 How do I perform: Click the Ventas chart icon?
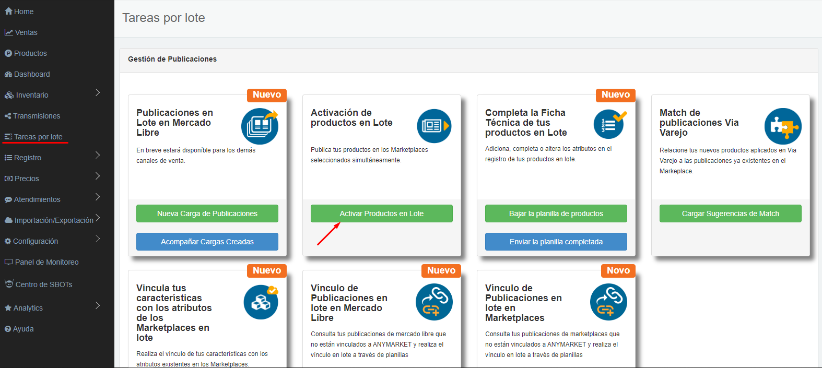[9, 32]
